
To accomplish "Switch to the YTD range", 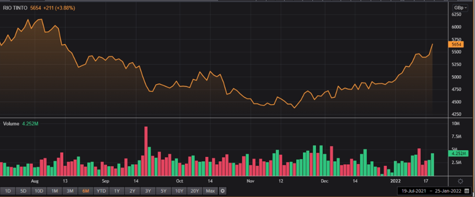I will click(x=101, y=191).
